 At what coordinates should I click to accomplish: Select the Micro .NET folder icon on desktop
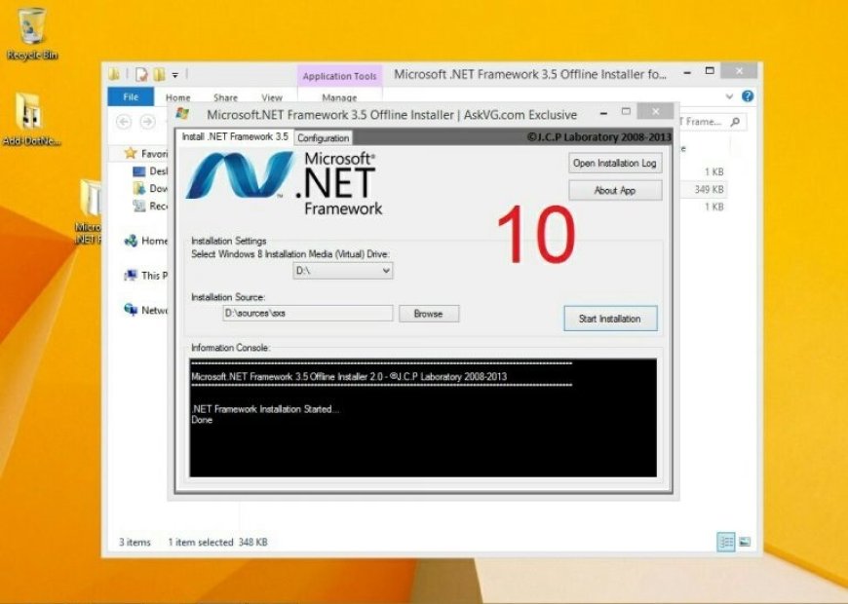pyautogui.click(x=90, y=210)
